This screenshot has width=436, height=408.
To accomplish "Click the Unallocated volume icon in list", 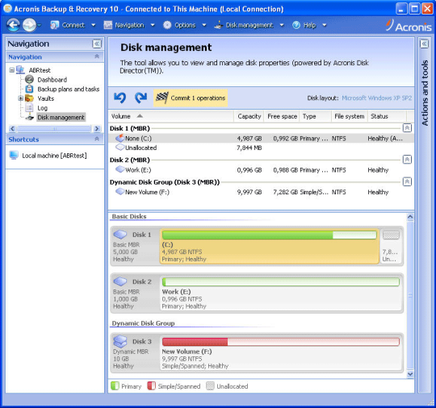I will 119,148.
